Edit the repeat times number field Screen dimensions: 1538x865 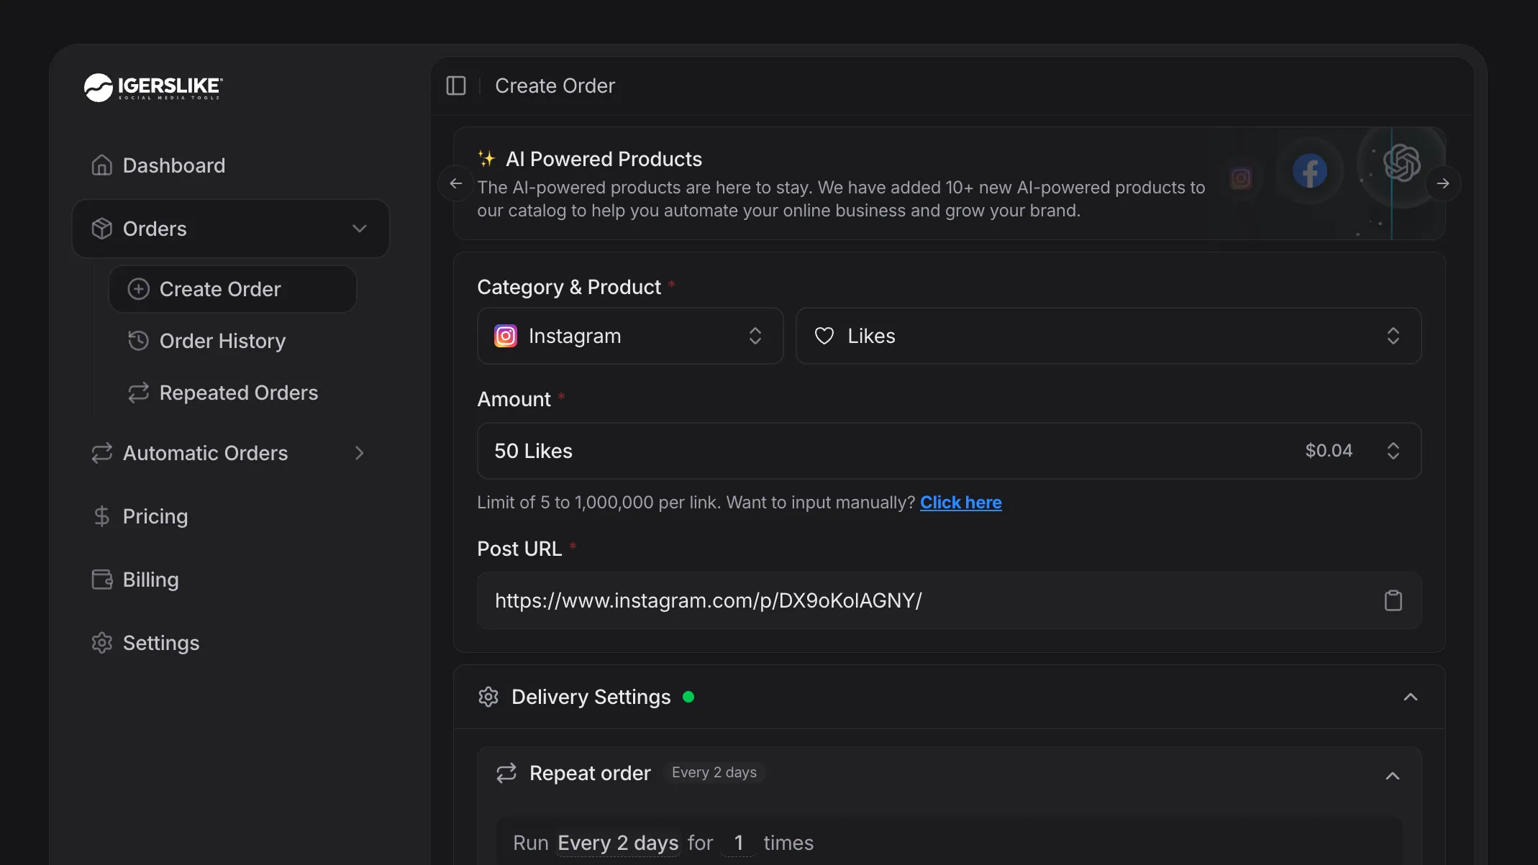point(738,843)
